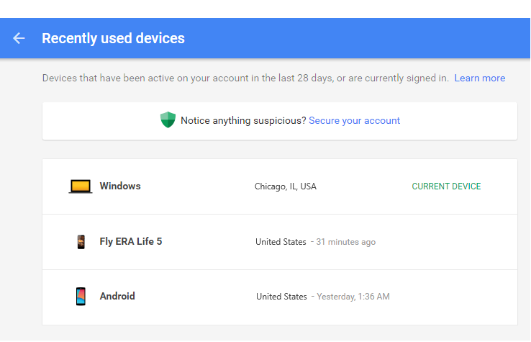Open the Android device entry name
This screenshot has width=531, height=342.
click(x=117, y=296)
